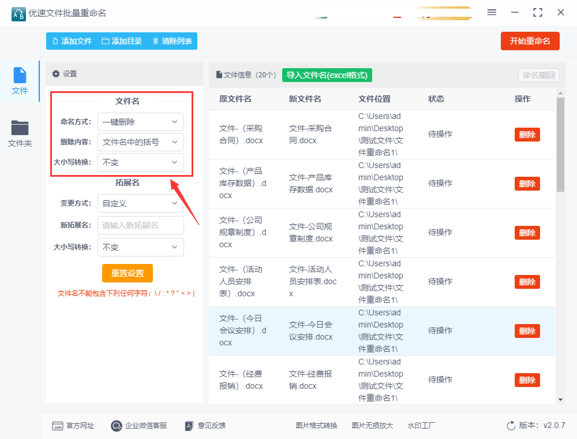Delete the 采购合同 file row
Image resolution: width=577 pixels, height=439 pixels.
point(527,135)
